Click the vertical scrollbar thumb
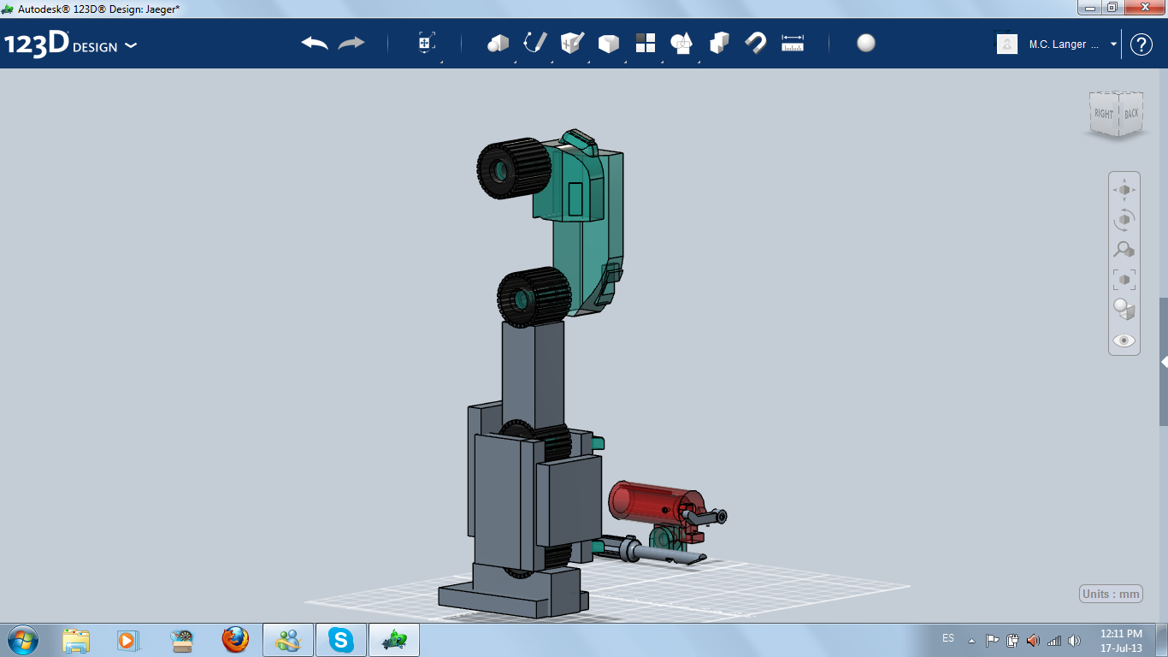This screenshot has width=1168, height=657. pos(1164,361)
